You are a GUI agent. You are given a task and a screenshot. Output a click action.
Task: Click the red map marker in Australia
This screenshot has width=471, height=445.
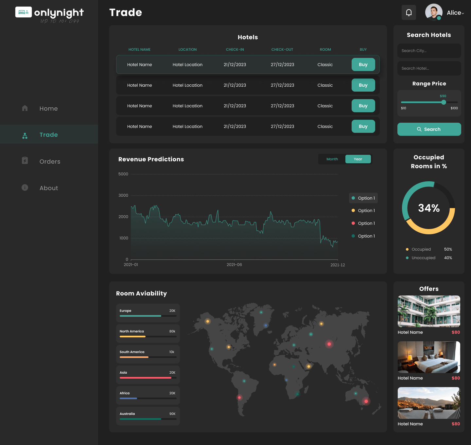[x=366, y=401]
